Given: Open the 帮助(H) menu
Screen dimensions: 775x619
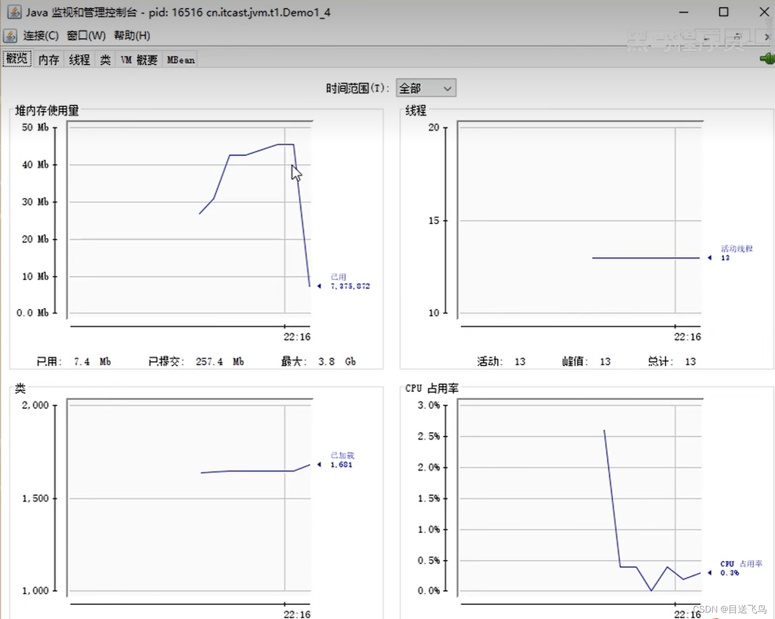Looking at the screenshot, I should point(131,35).
